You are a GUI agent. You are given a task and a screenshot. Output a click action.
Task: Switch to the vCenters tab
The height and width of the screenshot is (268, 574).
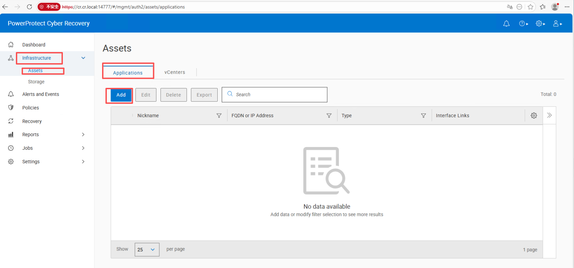coord(175,72)
